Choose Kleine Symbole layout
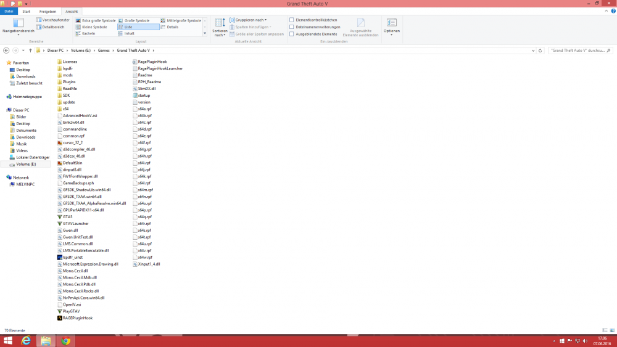 pyautogui.click(x=91, y=27)
